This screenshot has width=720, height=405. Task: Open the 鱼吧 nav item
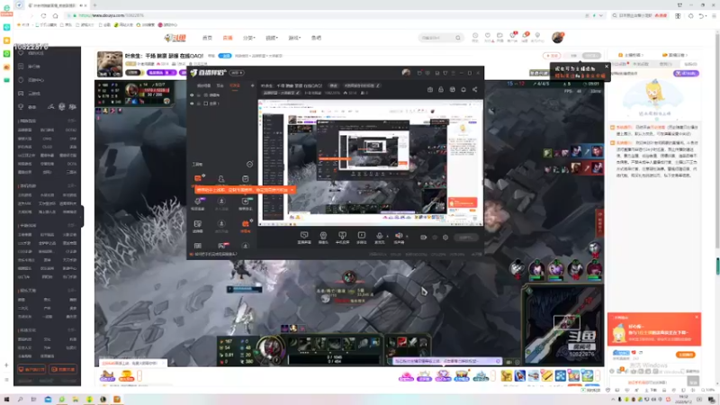pyautogui.click(x=317, y=38)
